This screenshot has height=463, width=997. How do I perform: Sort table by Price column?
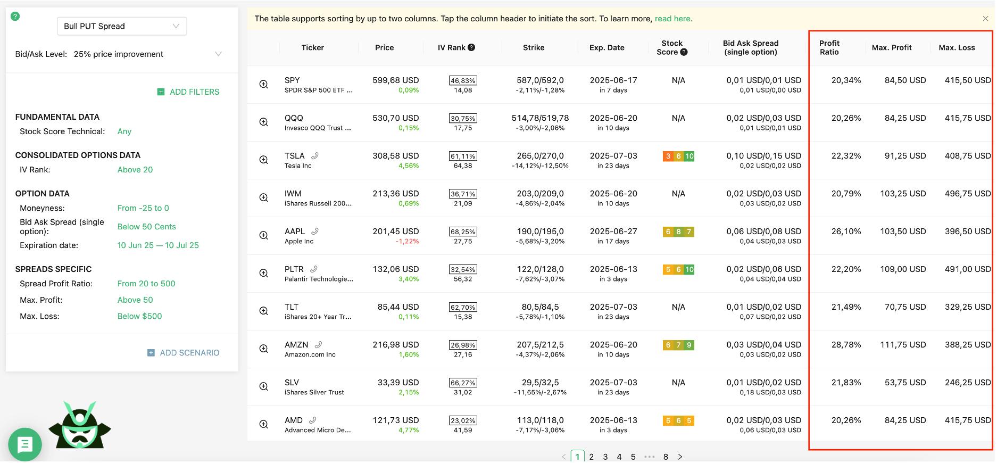click(385, 47)
